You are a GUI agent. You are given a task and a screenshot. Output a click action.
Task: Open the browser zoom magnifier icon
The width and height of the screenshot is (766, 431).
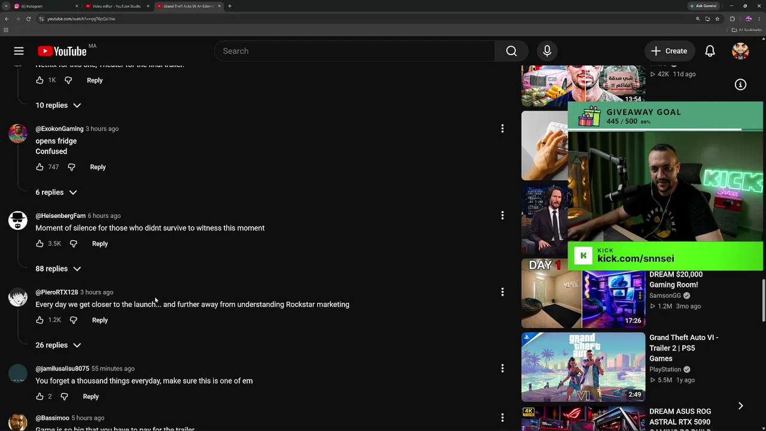698,19
